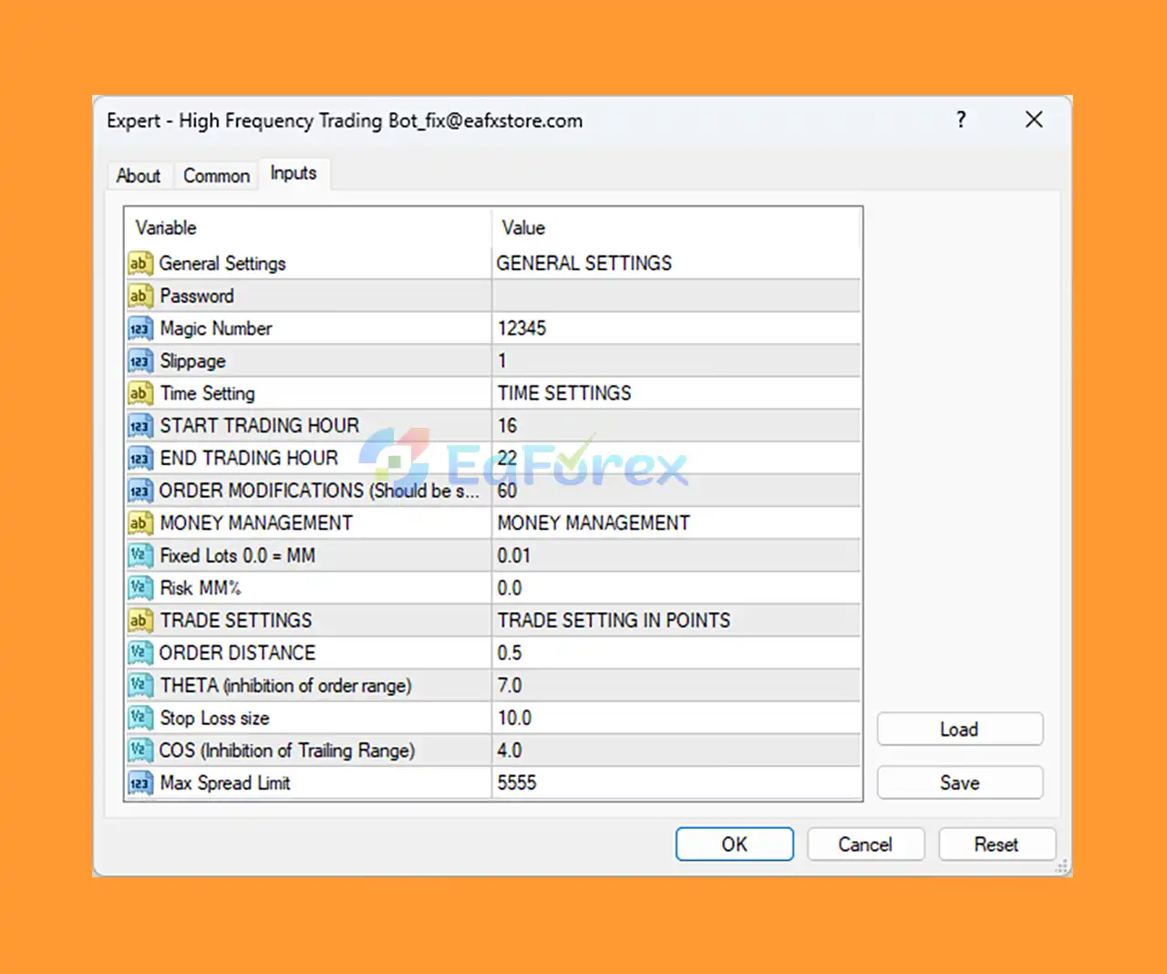Open the About tab
The height and width of the screenshot is (974, 1167).
[x=139, y=176]
